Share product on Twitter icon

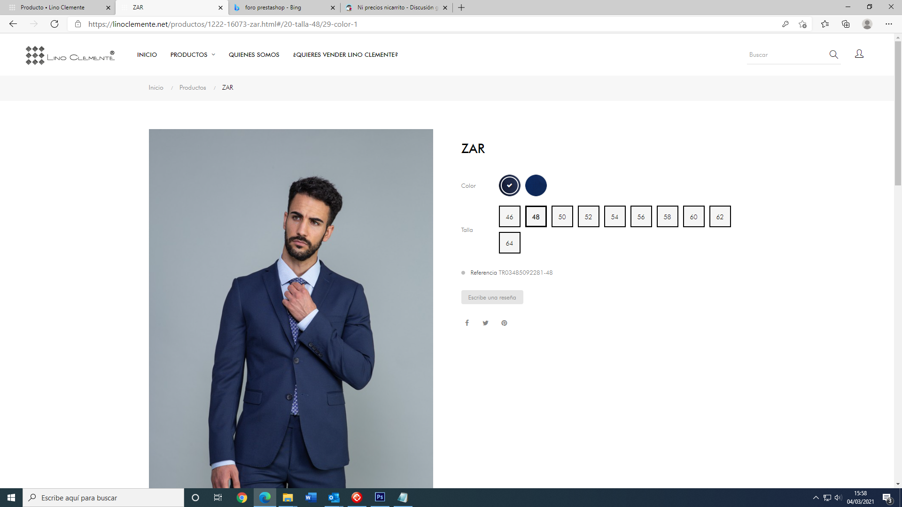(485, 323)
